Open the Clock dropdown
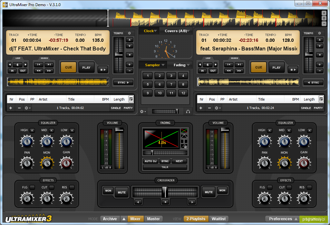This screenshot has height=225, width=330. pos(150,31)
